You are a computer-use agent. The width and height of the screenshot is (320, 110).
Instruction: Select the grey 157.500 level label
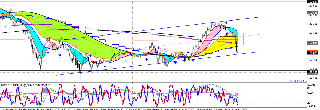(x=313, y=13)
